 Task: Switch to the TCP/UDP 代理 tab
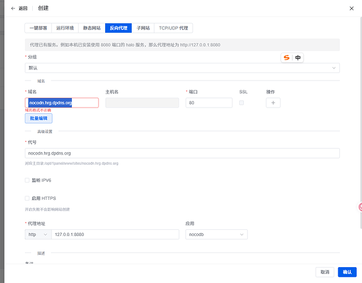(174, 28)
